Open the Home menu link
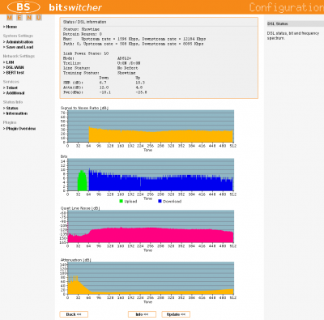 (11, 27)
